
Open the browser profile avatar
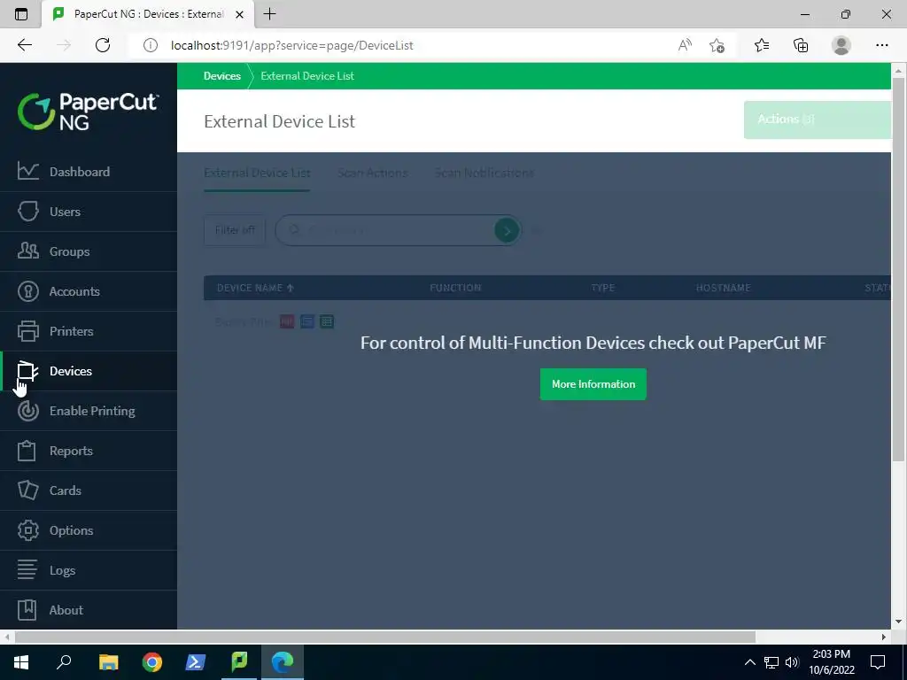click(x=841, y=45)
